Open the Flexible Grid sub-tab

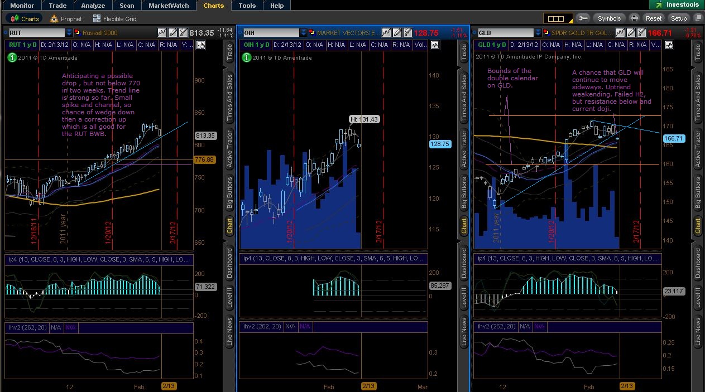116,18
